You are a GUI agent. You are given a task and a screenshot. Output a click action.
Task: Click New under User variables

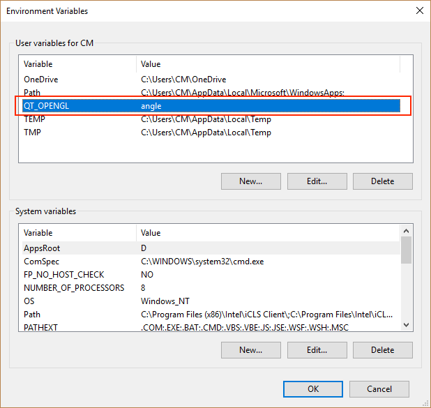click(x=250, y=181)
